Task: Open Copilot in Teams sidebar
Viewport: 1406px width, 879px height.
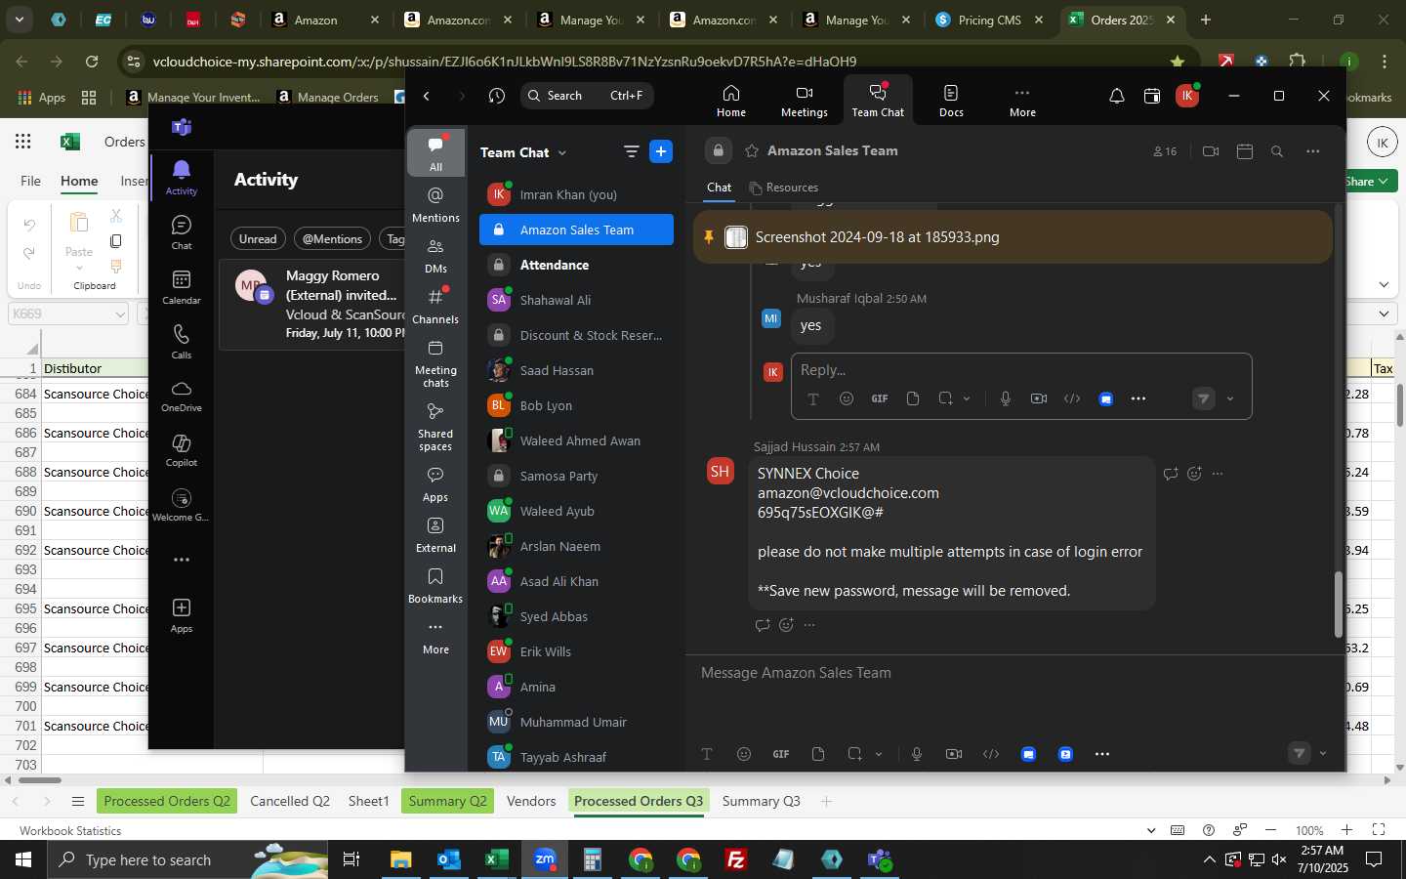Action: tap(182, 449)
